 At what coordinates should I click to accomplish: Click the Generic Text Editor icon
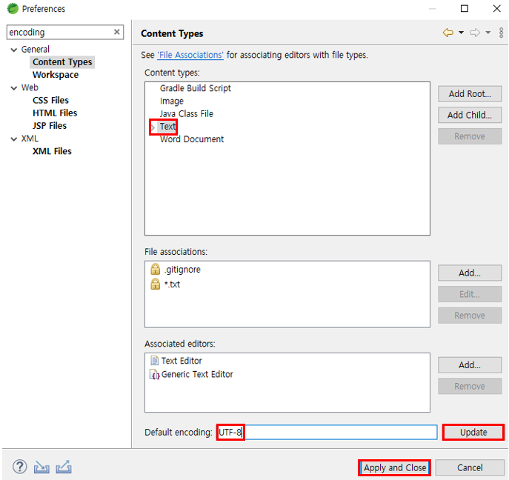(155, 374)
